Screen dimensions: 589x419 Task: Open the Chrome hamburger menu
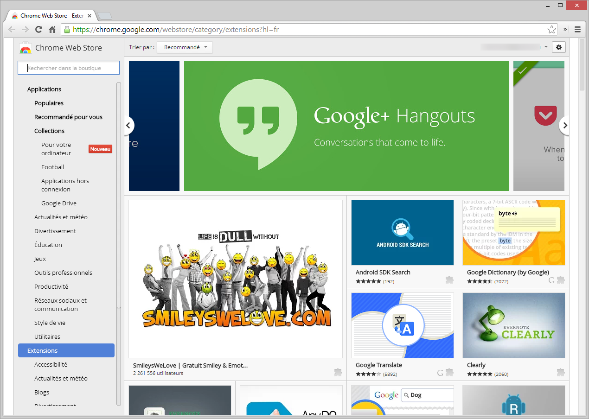coord(578,30)
